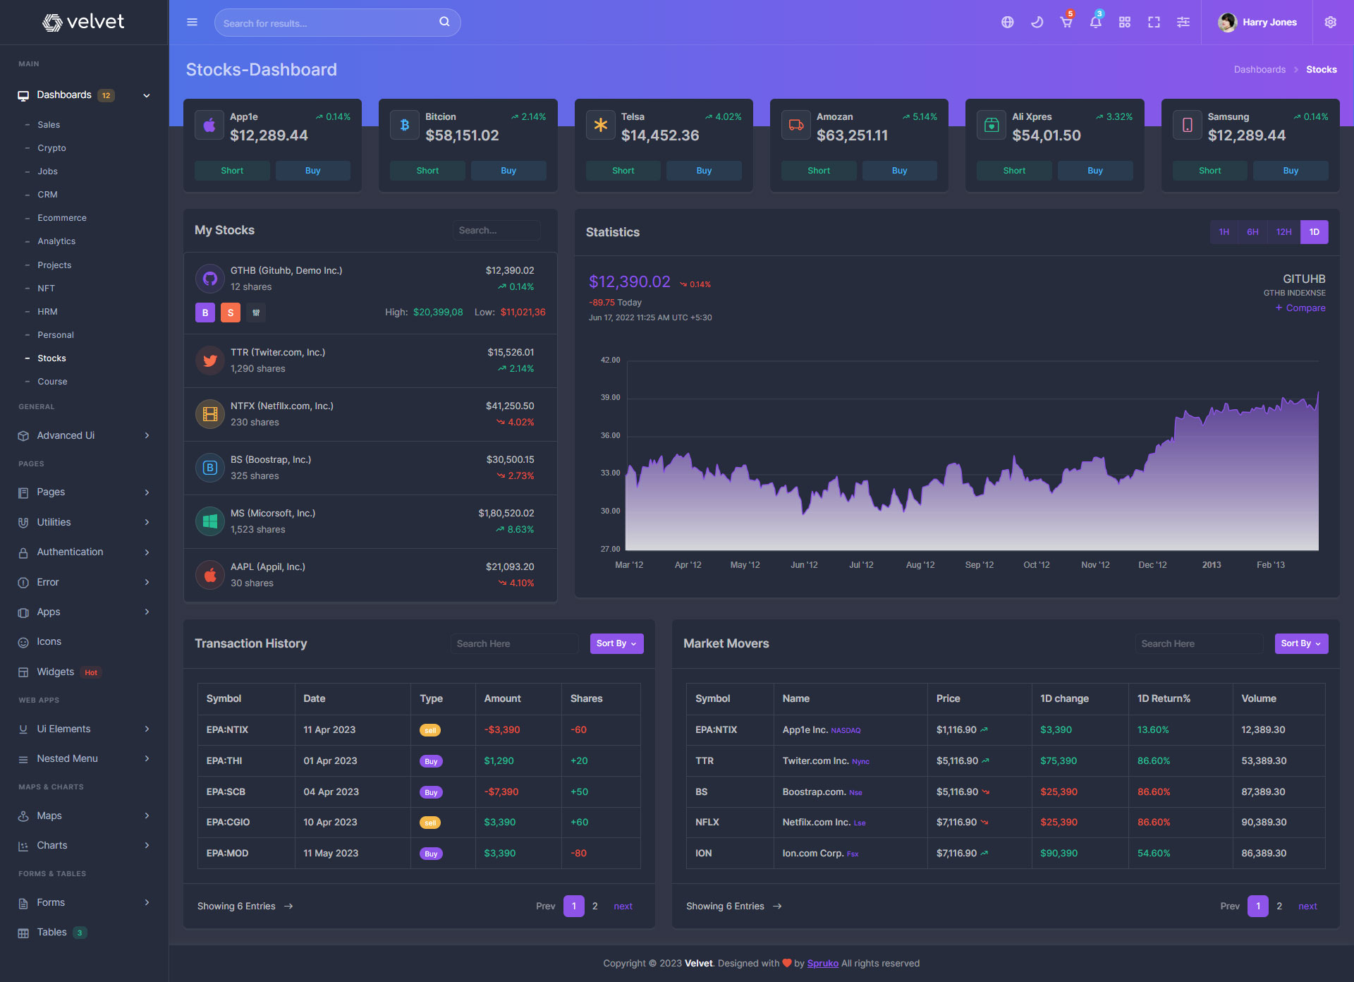
Task: Toggle sidebar with hamburger menu icon
Action: click(x=192, y=23)
